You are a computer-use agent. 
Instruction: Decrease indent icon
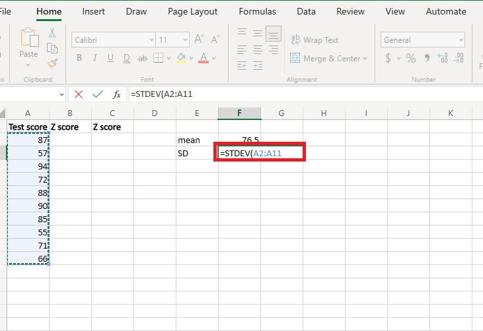tap(242, 65)
